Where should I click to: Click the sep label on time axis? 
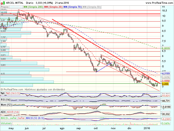pyautogui.click(x=78, y=128)
